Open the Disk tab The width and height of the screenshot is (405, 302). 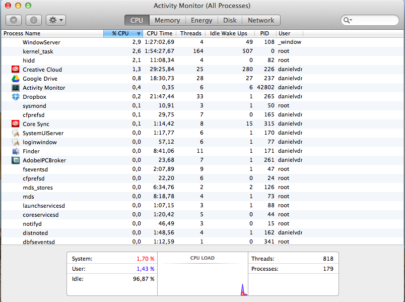click(230, 20)
